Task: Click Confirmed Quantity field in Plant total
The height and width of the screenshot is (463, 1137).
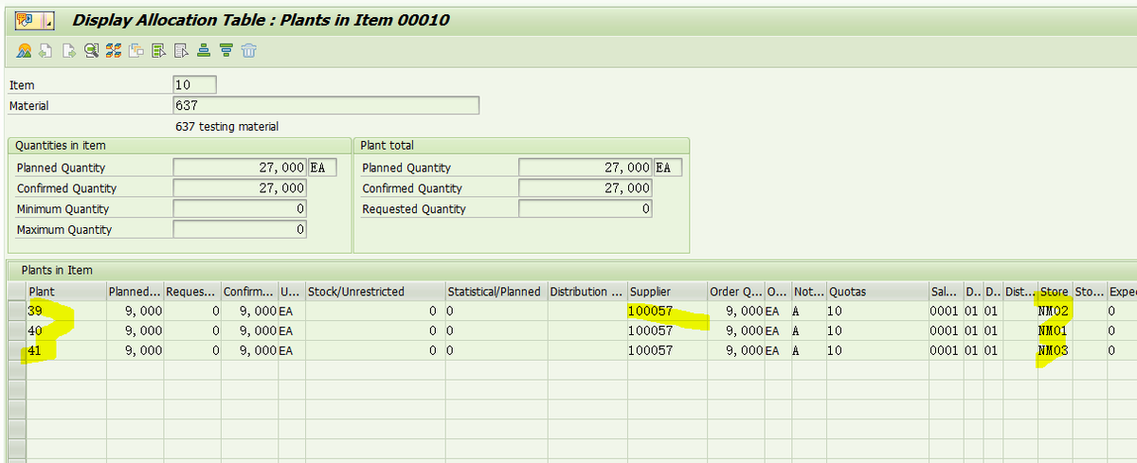Action: (x=586, y=188)
